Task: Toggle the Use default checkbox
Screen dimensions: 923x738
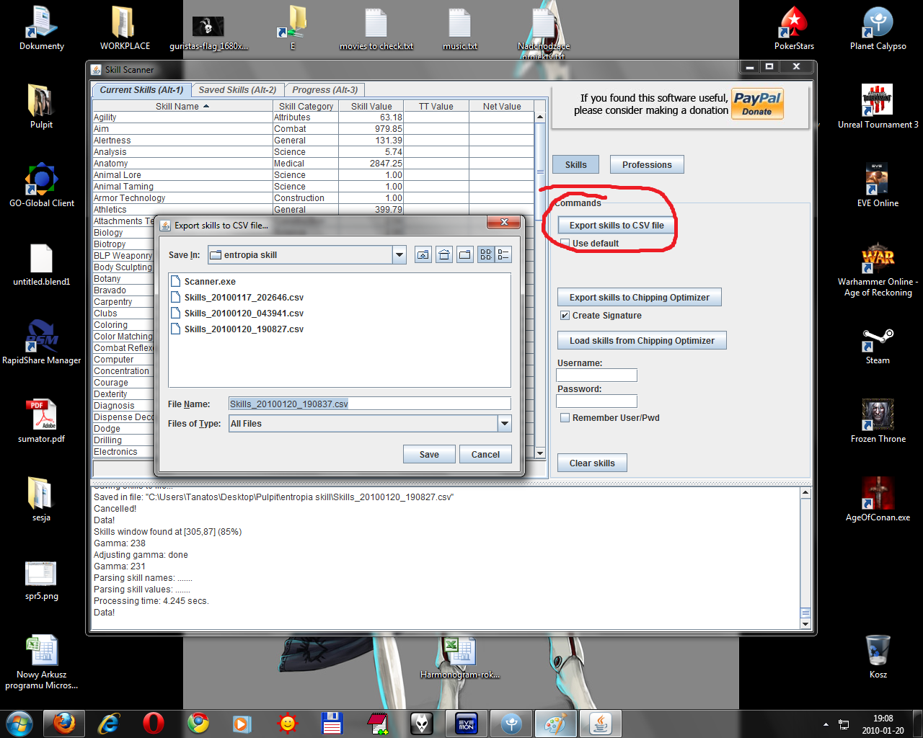Action: pyautogui.click(x=565, y=244)
